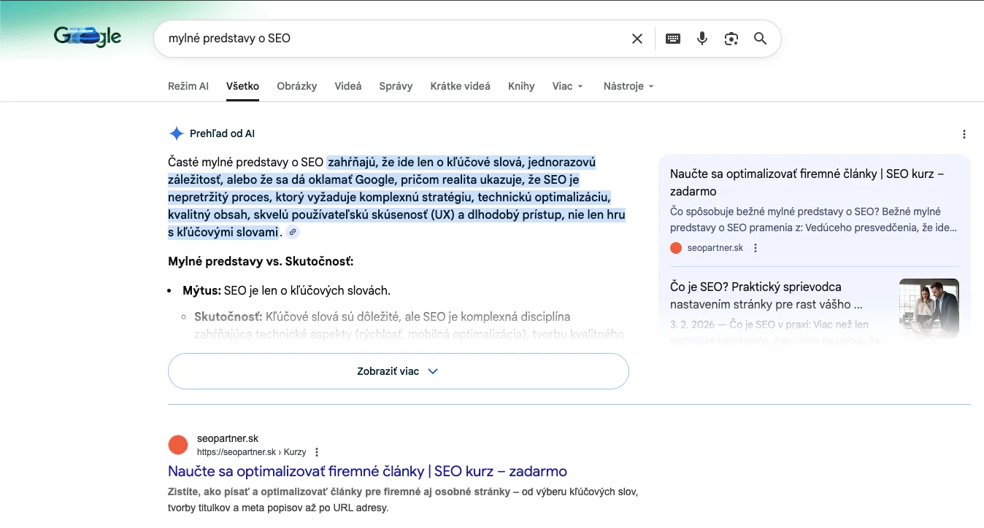
Task: Open the 'Naučte sa optimalizovať firemné články' result link
Action: click(367, 471)
